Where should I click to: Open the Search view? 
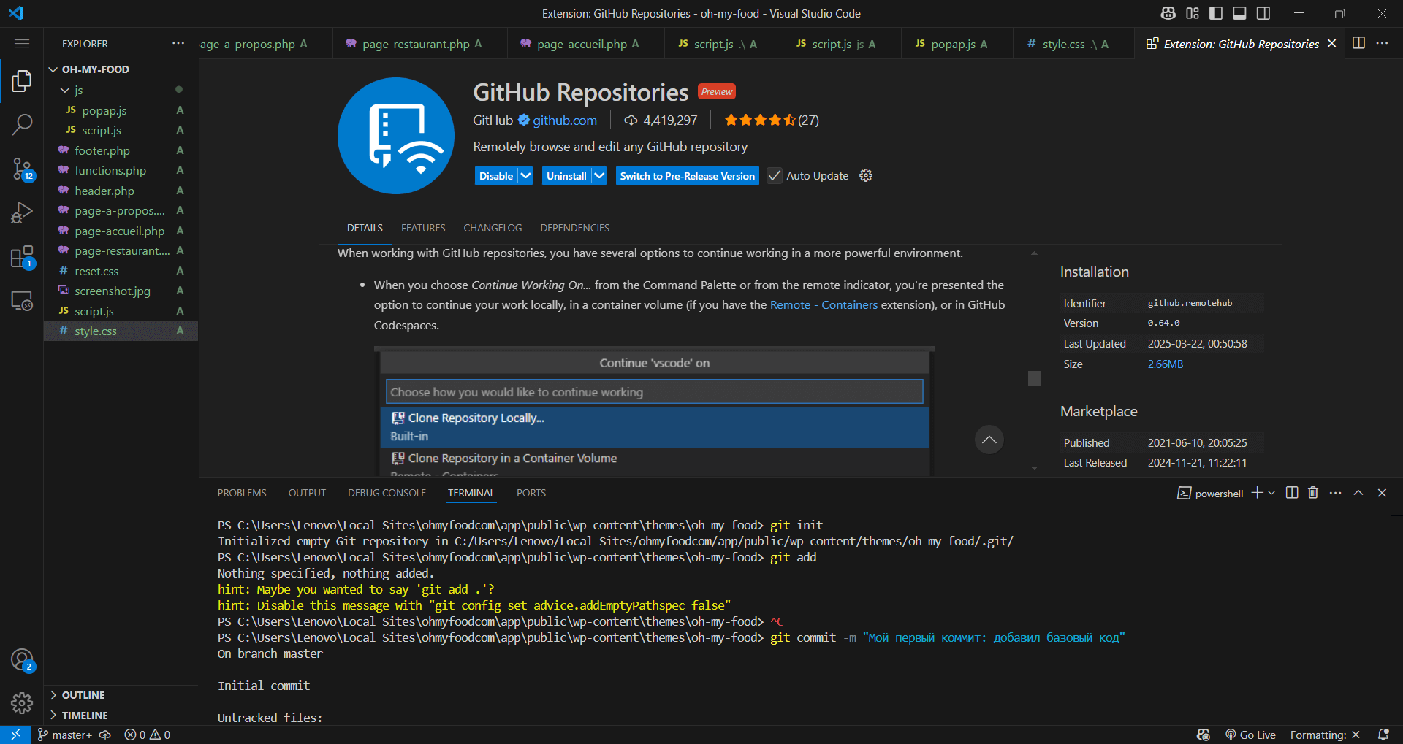click(22, 124)
